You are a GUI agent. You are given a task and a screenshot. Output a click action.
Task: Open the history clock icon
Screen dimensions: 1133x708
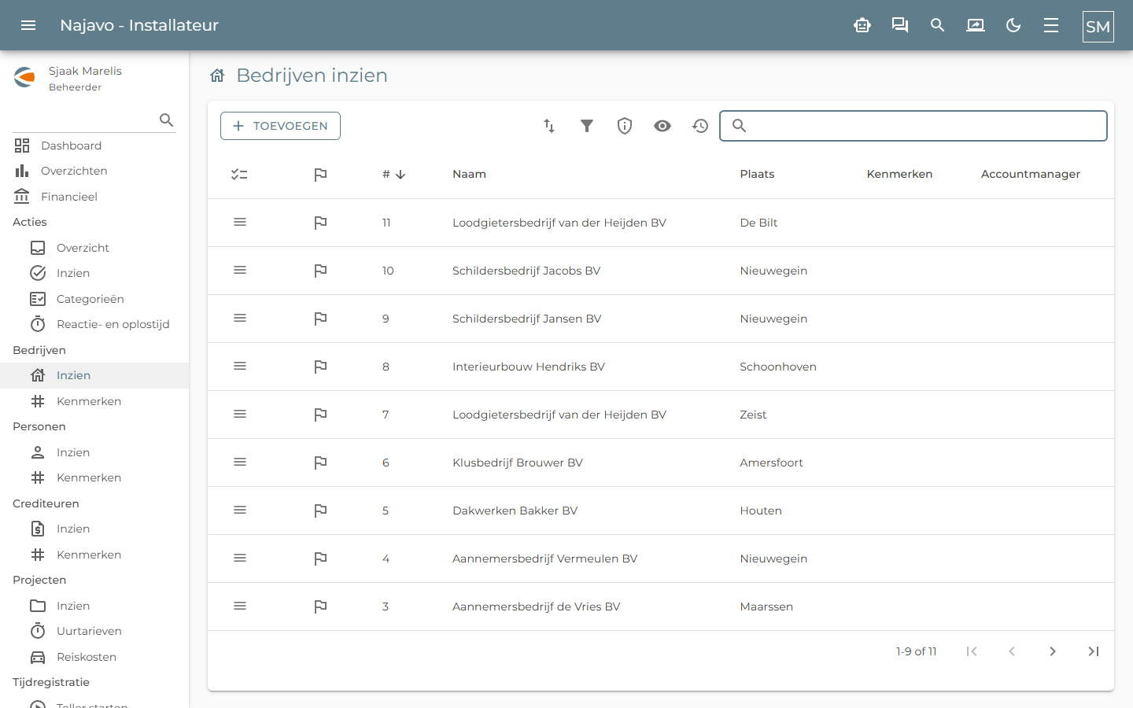[x=700, y=126]
